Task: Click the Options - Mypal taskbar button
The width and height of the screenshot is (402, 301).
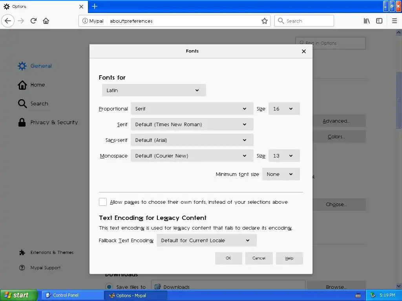Action: coord(136,296)
